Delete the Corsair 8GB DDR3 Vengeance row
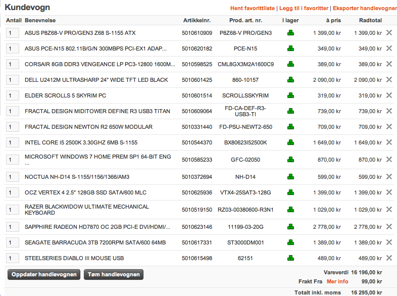The height and width of the screenshot is (296, 397). point(389,64)
